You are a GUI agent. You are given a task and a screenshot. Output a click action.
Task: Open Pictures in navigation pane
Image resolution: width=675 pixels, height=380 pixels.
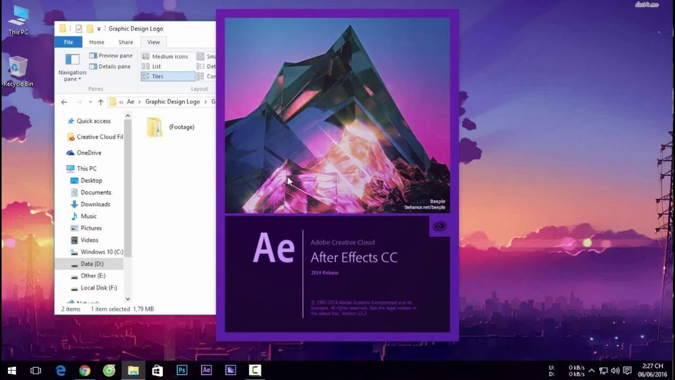(x=86, y=228)
